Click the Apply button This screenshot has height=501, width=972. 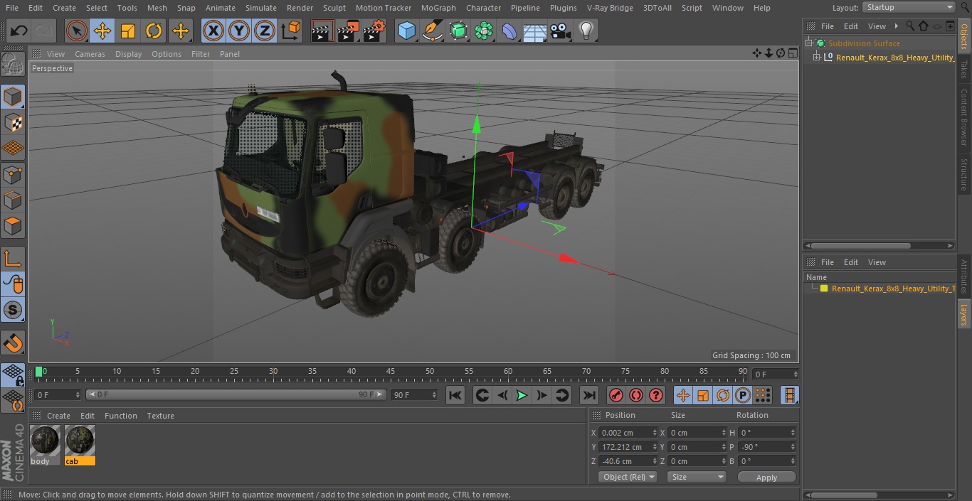[766, 478]
